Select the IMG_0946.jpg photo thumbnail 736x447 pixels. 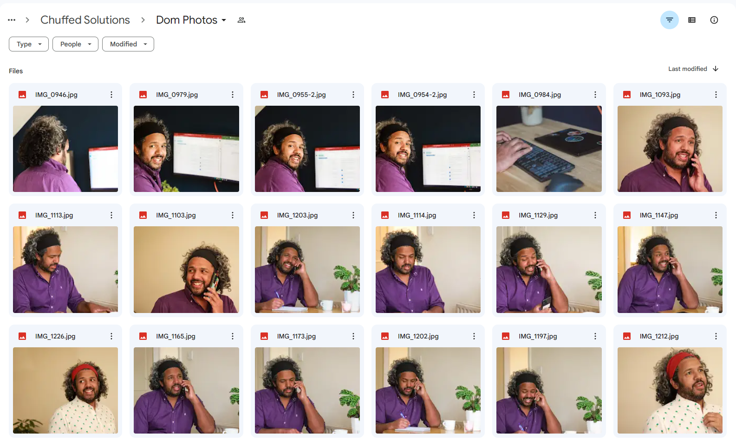tap(65, 149)
